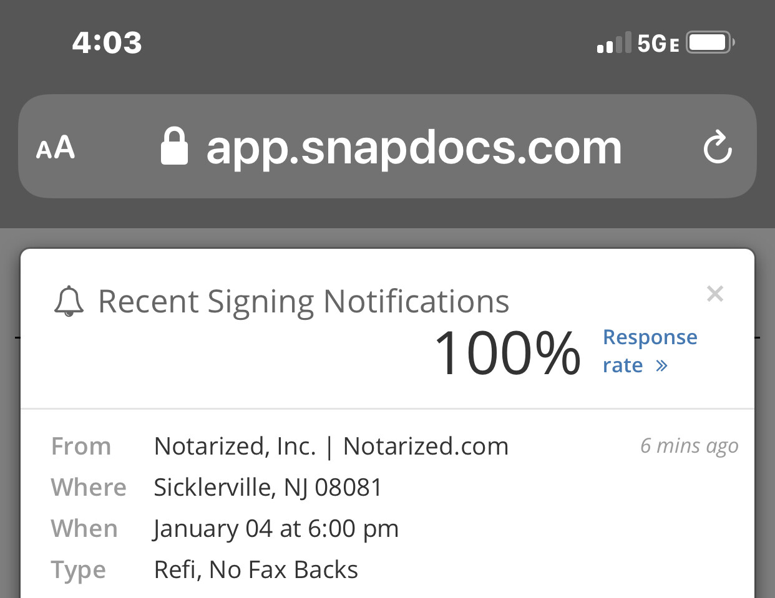Select the 100% response rate figure
Image resolution: width=775 pixels, height=598 pixels.
click(x=507, y=354)
